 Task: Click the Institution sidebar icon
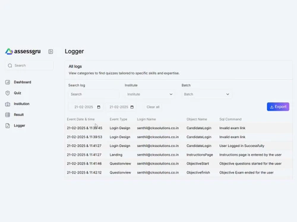(8, 104)
